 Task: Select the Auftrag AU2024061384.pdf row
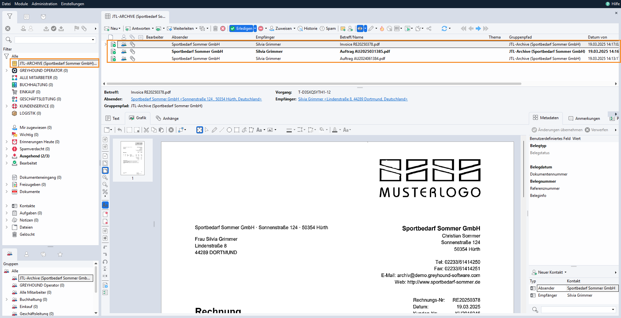pyautogui.click(x=362, y=59)
